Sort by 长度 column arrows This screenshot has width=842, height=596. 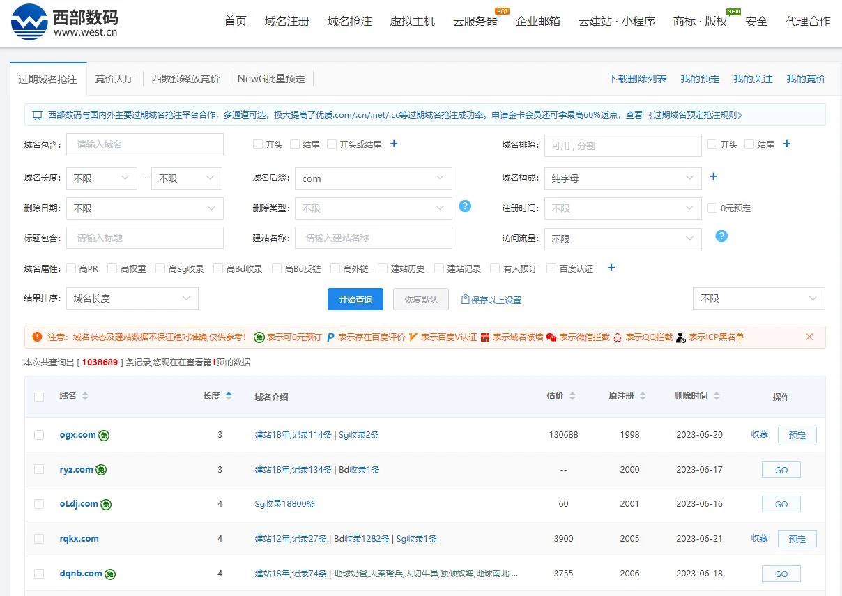click(x=229, y=396)
